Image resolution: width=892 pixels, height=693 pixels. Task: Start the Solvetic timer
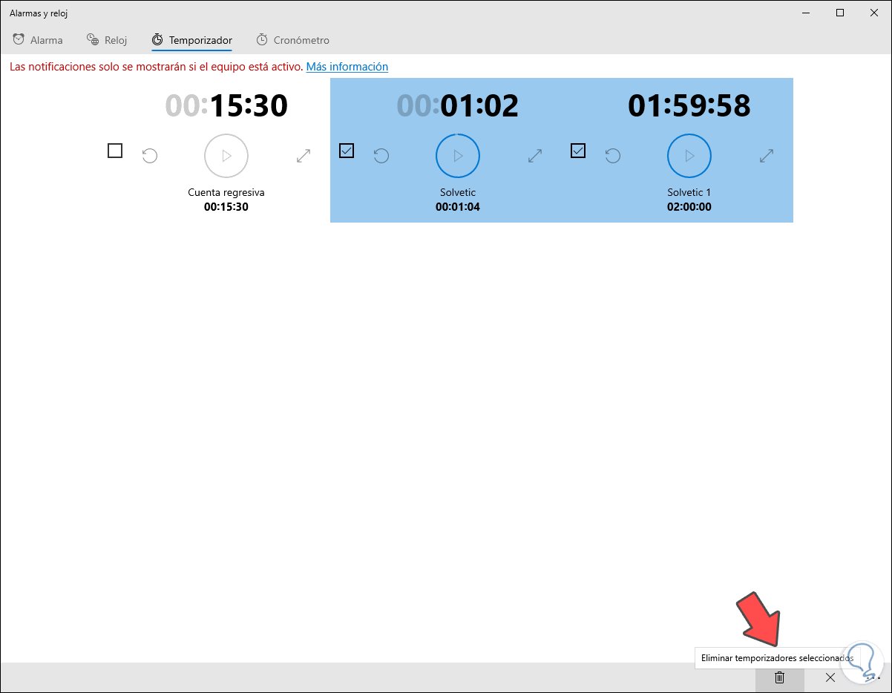(x=457, y=156)
